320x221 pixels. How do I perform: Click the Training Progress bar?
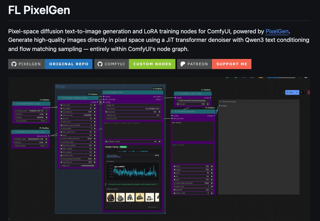coord(133,157)
